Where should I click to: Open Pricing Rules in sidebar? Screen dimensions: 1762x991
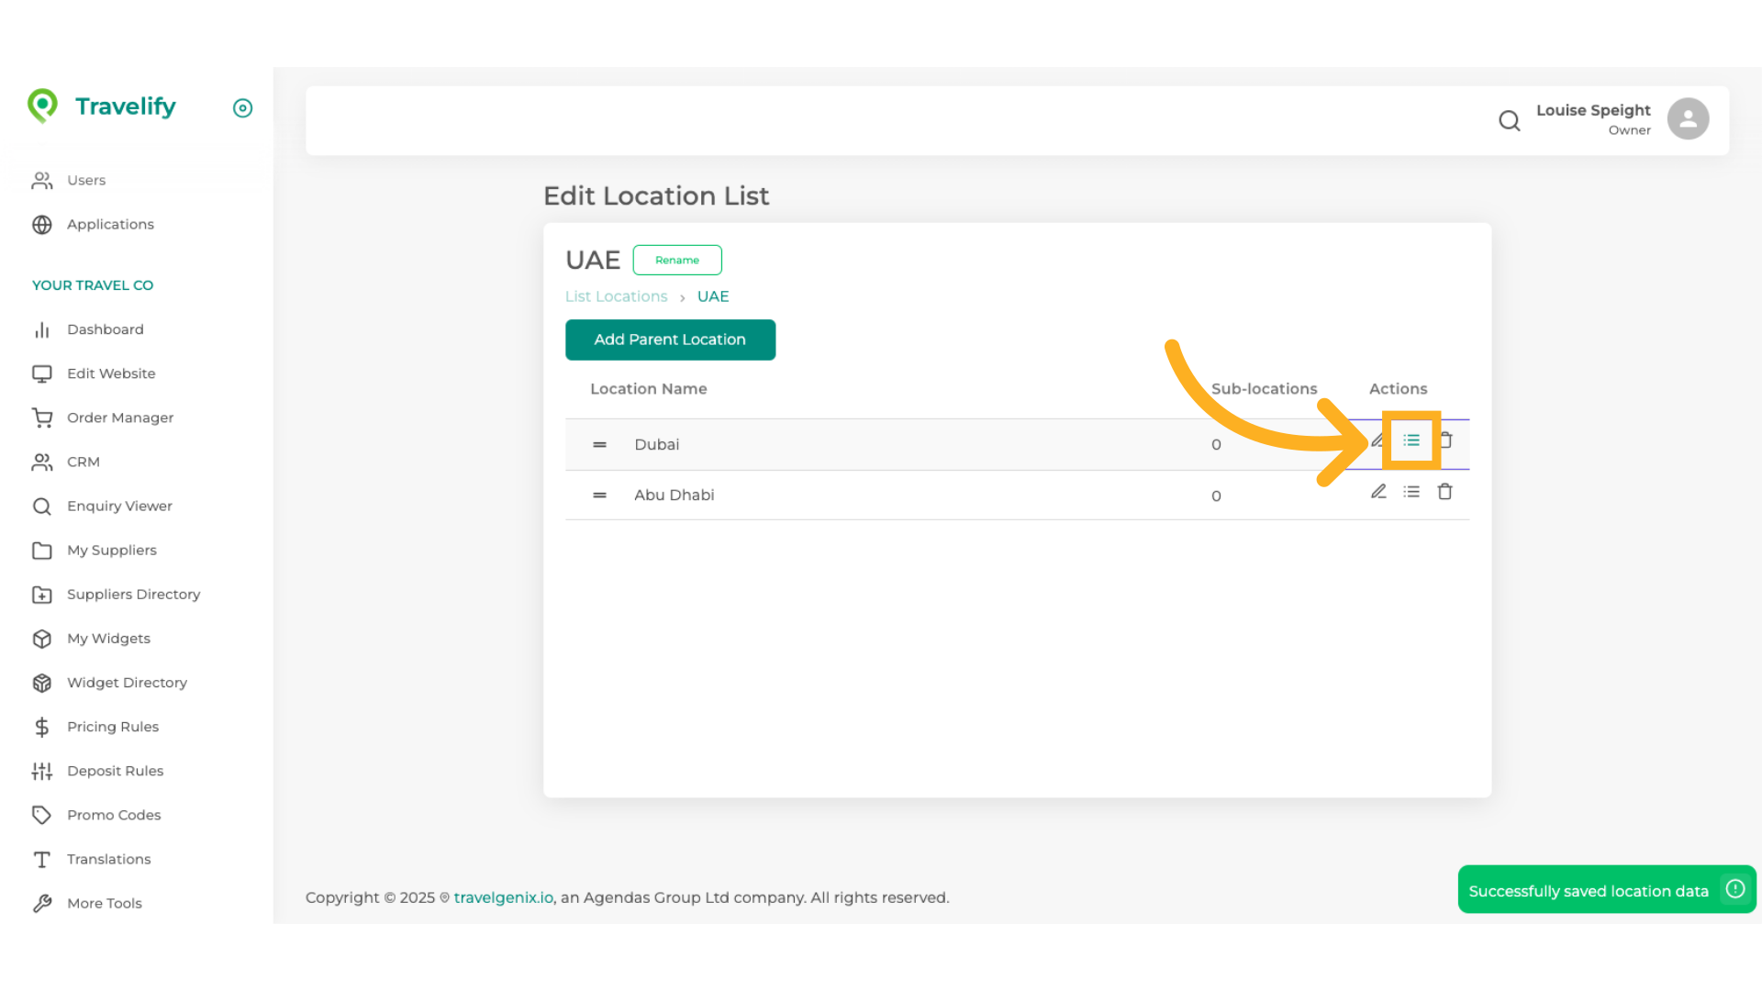click(x=113, y=727)
